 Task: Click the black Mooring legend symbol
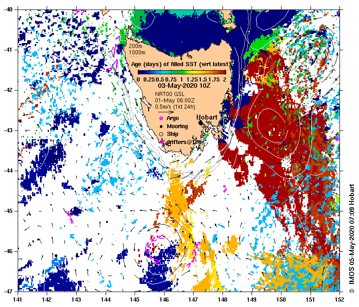pyautogui.click(x=161, y=126)
